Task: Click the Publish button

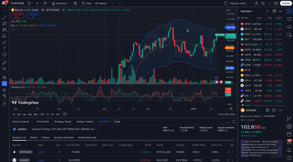Action: [286, 4]
